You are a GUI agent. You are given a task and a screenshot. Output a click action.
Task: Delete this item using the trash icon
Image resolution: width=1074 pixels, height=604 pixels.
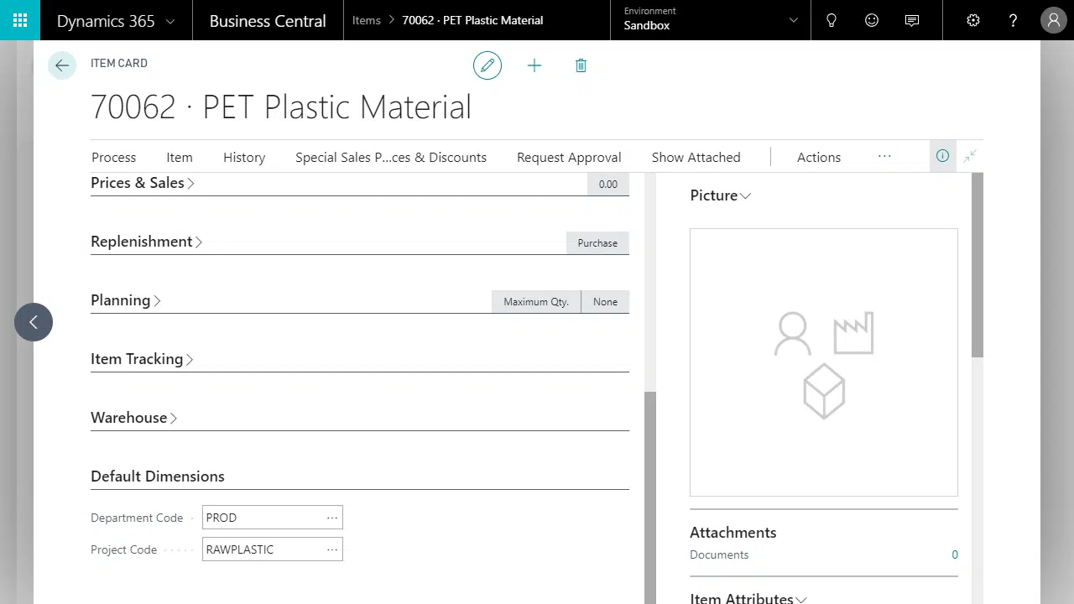click(581, 65)
